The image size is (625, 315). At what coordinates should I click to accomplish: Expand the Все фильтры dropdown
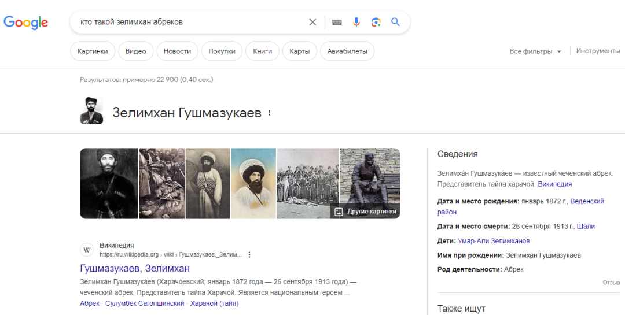tap(535, 51)
